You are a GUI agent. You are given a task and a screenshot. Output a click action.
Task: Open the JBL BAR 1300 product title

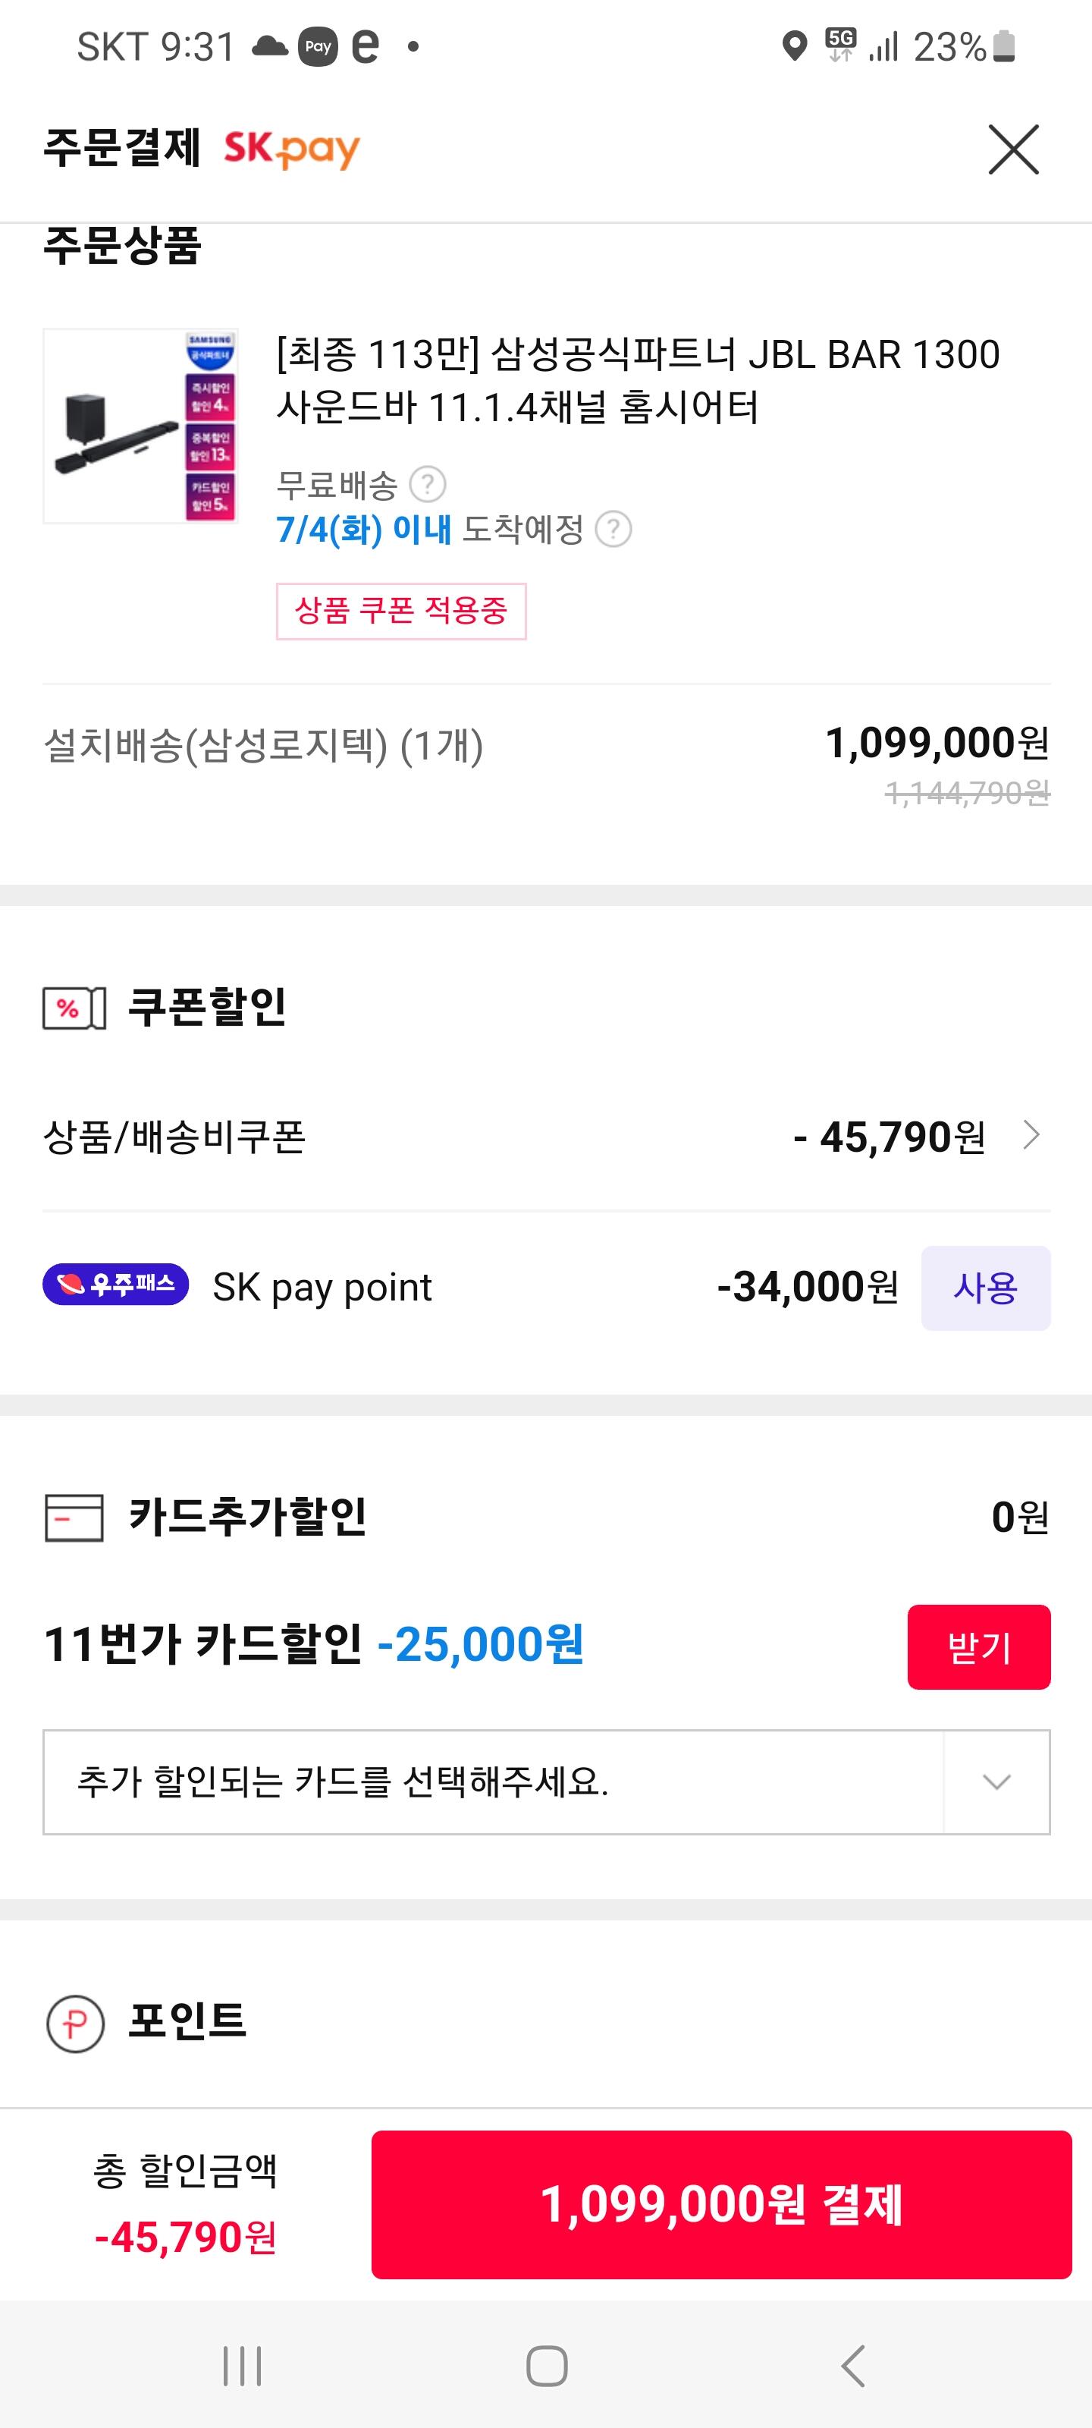pyautogui.click(x=637, y=380)
